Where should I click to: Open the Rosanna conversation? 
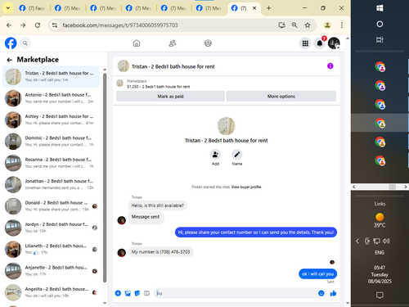coord(52,163)
